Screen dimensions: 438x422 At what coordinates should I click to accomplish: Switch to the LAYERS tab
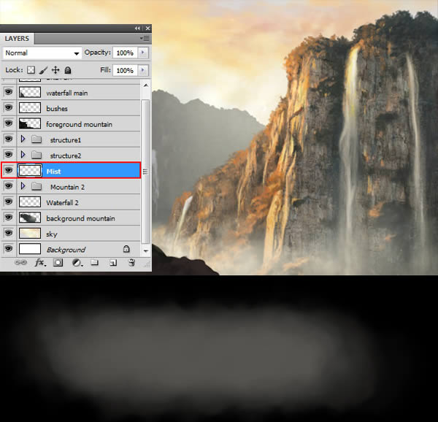point(17,39)
